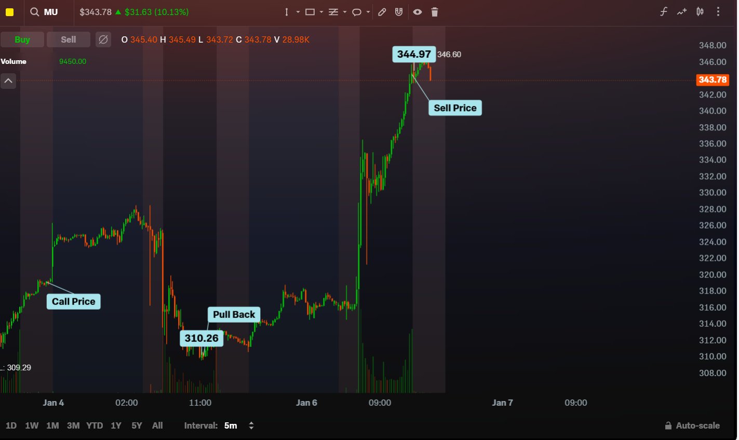Select the speech bubble annotation tool
739x440 pixels.
(x=357, y=12)
